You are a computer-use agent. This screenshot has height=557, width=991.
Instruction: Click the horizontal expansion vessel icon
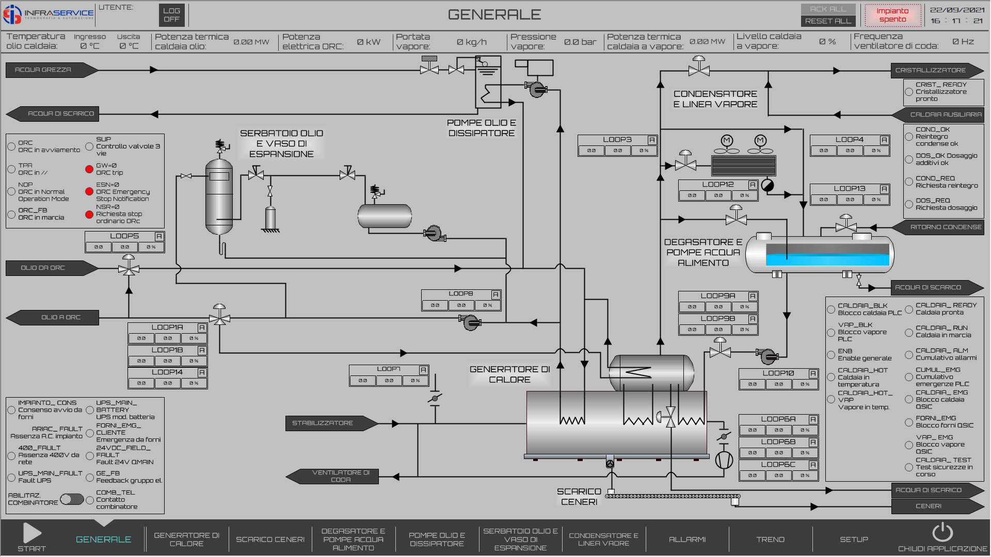click(385, 216)
